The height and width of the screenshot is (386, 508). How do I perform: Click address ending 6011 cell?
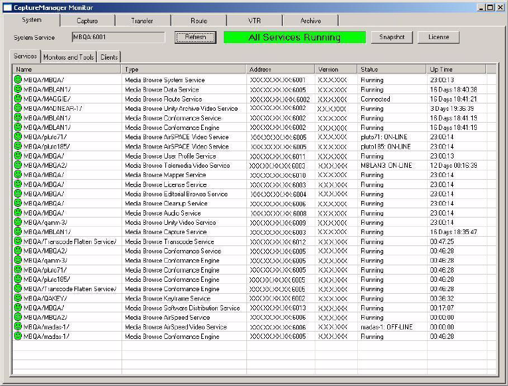click(278, 156)
